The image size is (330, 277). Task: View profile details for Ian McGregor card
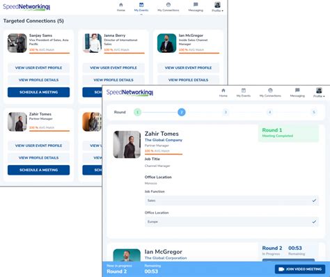pyautogui.click(x=188, y=80)
